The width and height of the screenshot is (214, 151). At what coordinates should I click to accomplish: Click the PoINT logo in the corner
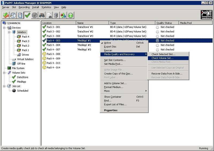click(x=207, y=15)
